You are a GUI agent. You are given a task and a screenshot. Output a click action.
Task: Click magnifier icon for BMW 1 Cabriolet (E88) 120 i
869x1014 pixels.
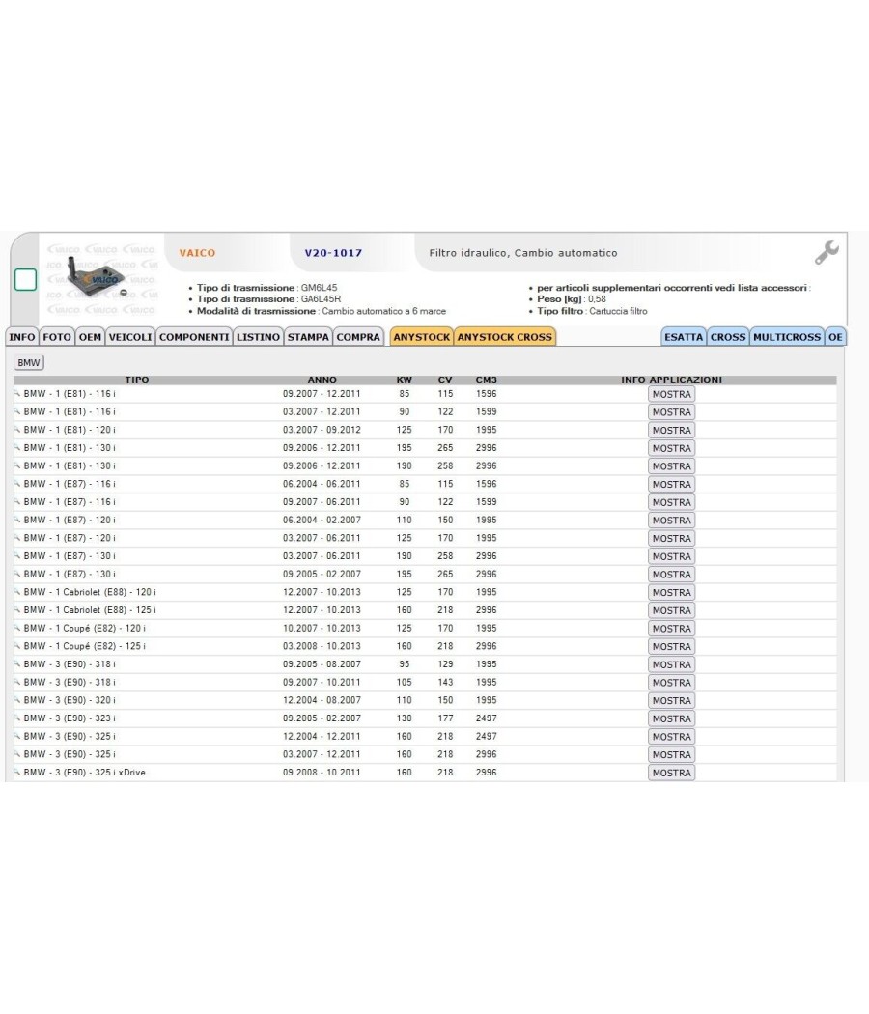pyautogui.click(x=16, y=592)
